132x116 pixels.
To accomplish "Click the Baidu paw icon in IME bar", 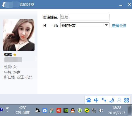I will click(89, 100).
